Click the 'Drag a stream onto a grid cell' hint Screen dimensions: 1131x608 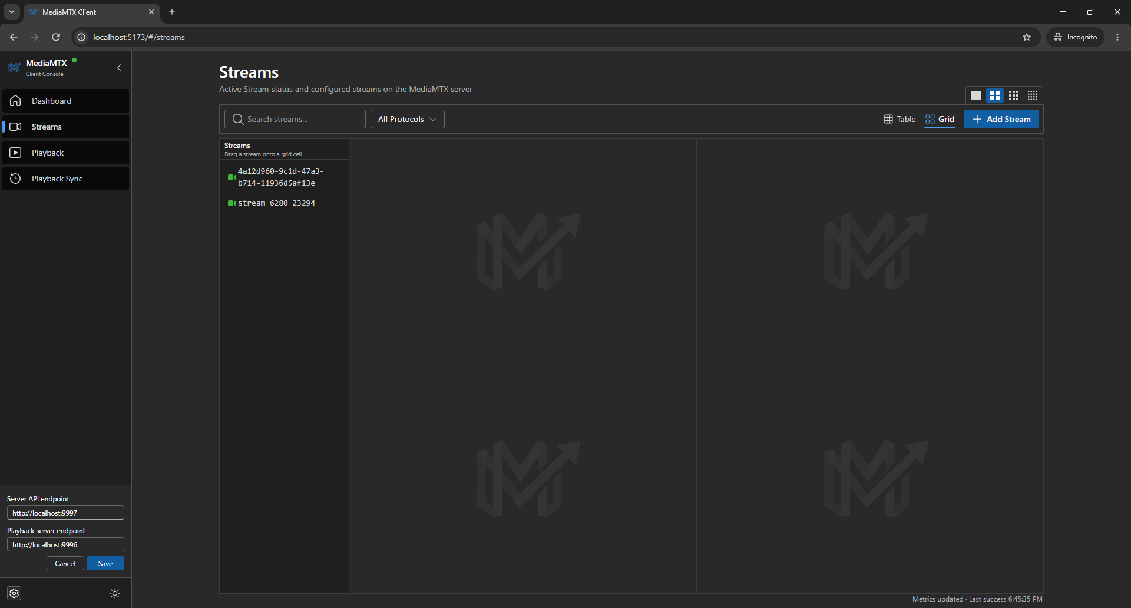pyautogui.click(x=263, y=154)
